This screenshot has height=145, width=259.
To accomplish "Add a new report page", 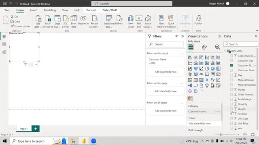I will 36,128.
